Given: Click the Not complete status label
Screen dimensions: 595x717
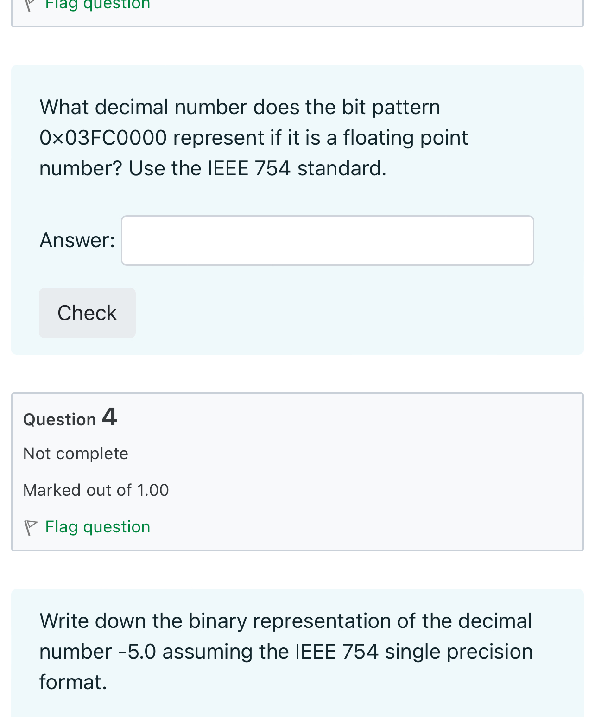Looking at the screenshot, I should (x=76, y=454).
